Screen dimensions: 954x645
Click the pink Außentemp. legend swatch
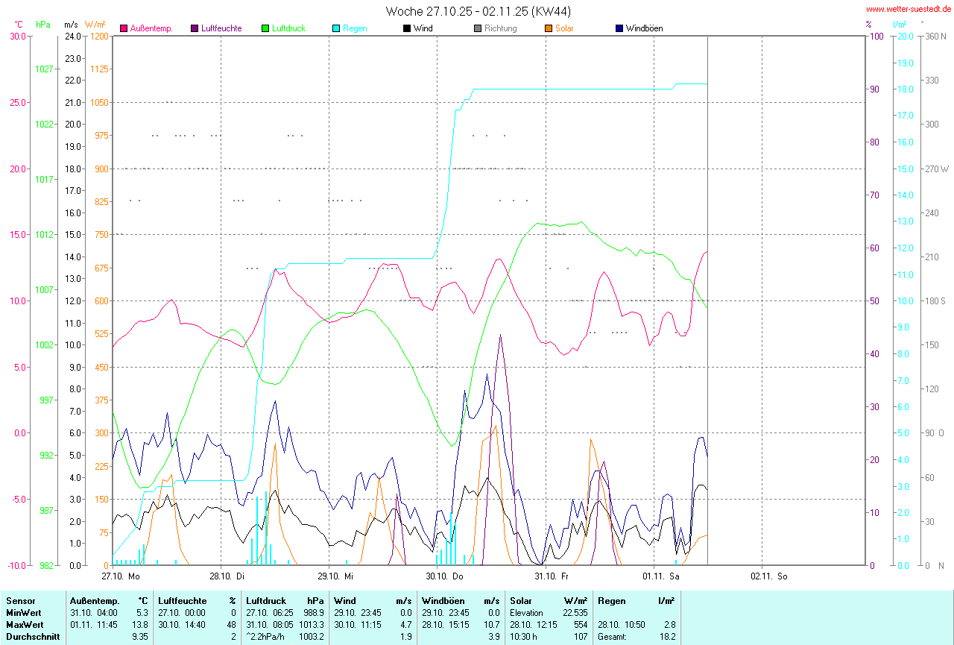pyautogui.click(x=124, y=28)
